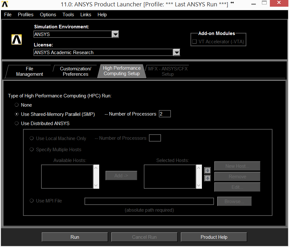
Task: Click the upper reorder icon next to Selected Hosts
Action: pyautogui.click(x=207, y=171)
